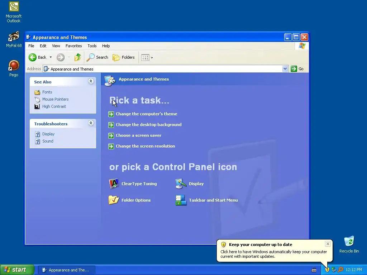Open the Favorites menu
367x275 pixels.
pyautogui.click(x=73, y=46)
